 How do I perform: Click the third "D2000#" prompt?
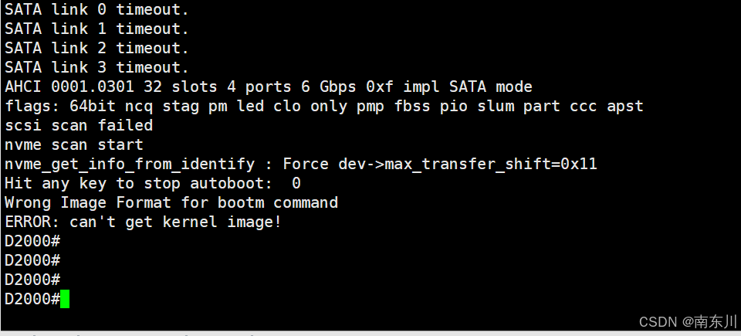click(x=32, y=280)
